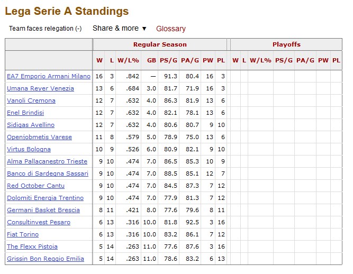Click Banco di Sardegna Sassari link
Viewport: 353px width, 274px height.
tap(48, 173)
